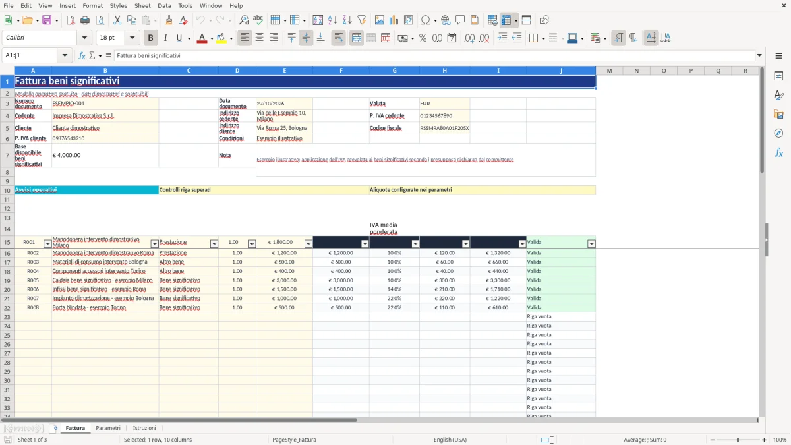Click English (USA) language in status bar
This screenshot has width=791, height=445.
point(450,440)
